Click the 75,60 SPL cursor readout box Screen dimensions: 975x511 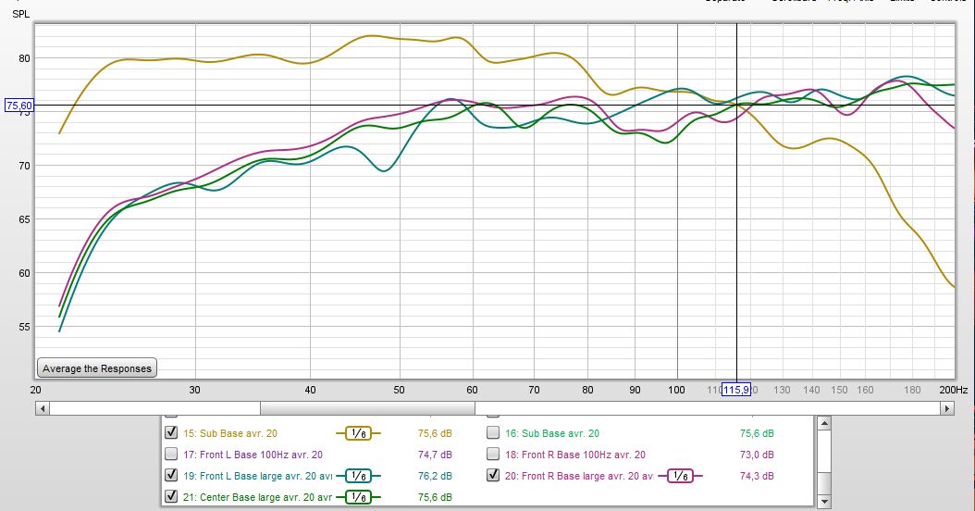19,106
